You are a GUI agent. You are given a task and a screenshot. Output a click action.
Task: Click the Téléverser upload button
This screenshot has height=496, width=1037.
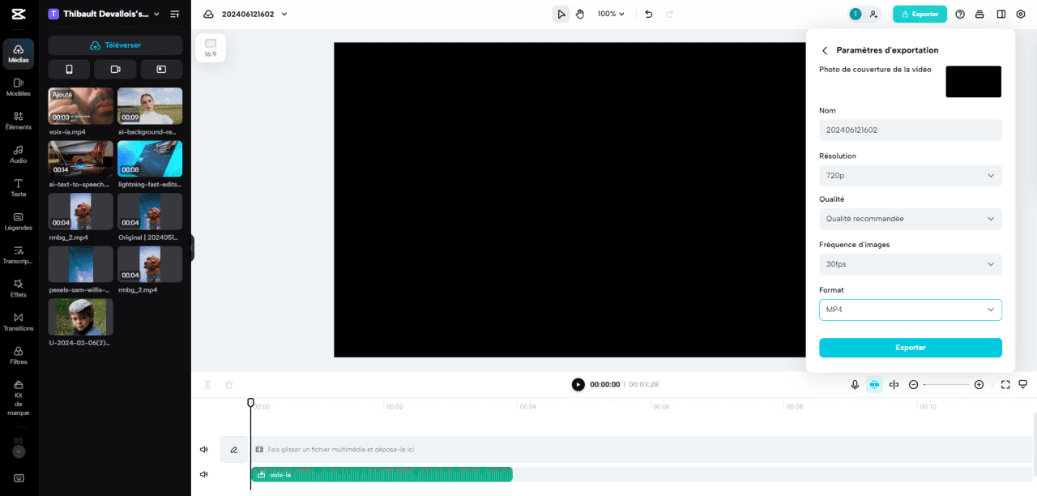point(115,45)
